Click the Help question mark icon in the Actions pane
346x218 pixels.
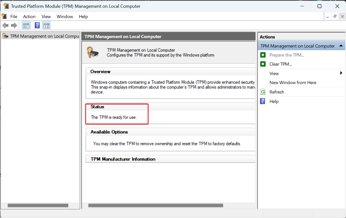click(263, 101)
